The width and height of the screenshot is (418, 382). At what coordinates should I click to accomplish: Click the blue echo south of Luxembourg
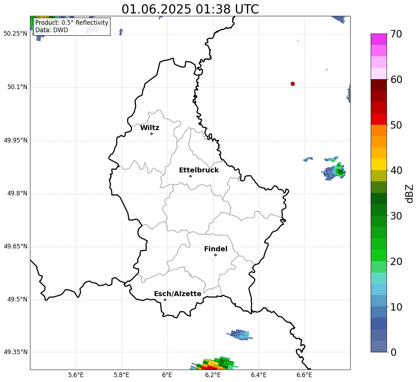(240, 335)
